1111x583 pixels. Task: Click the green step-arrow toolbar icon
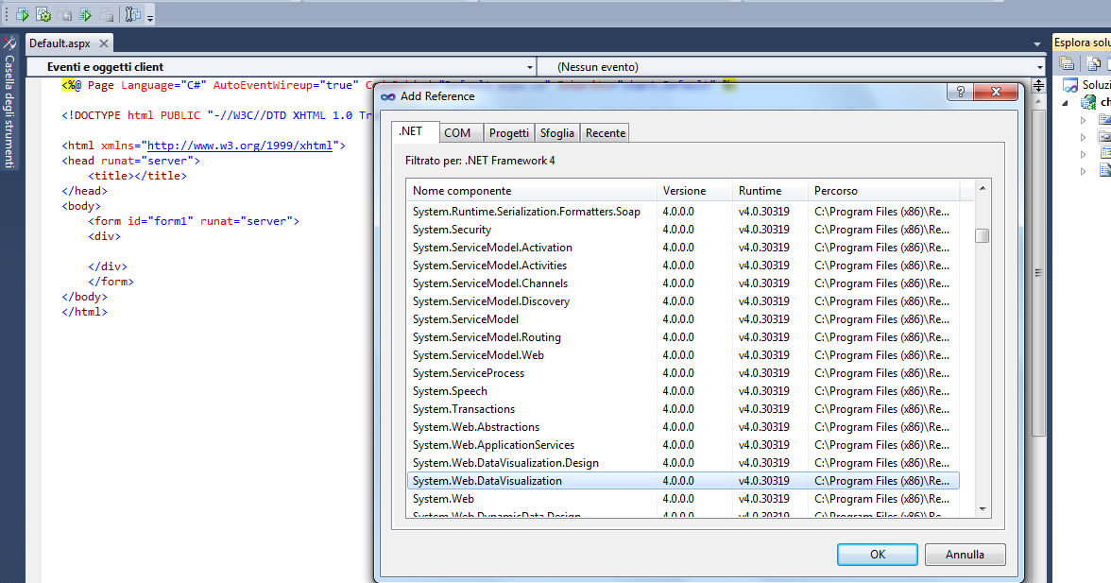[86, 14]
